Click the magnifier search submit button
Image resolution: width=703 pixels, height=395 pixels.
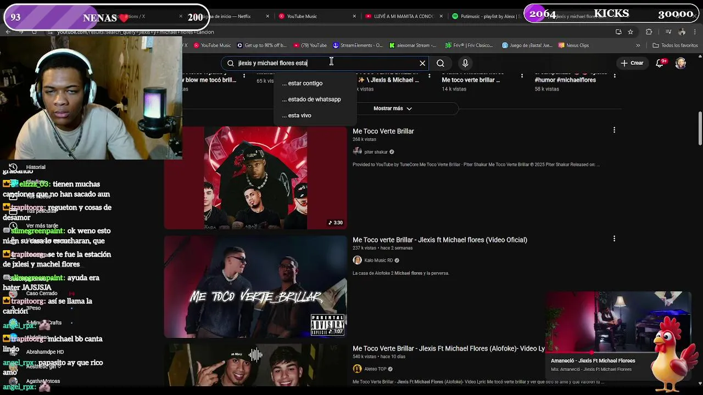(440, 63)
